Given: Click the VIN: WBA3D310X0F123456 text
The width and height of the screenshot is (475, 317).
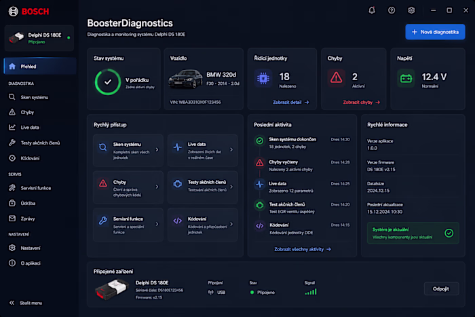Looking at the screenshot, I should click(195, 102).
